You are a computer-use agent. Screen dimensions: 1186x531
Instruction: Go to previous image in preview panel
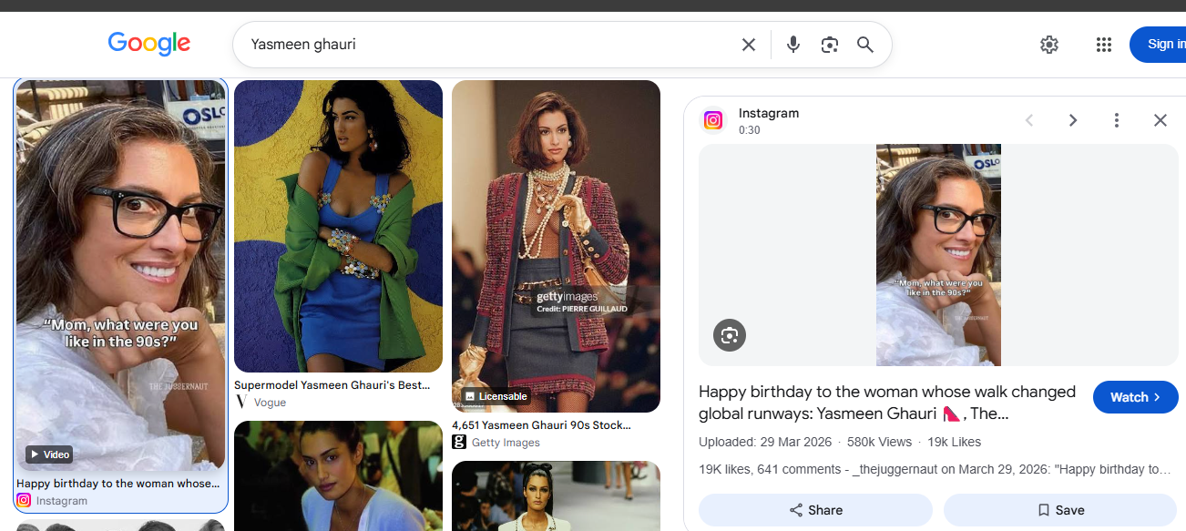[x=1029, y=120]
